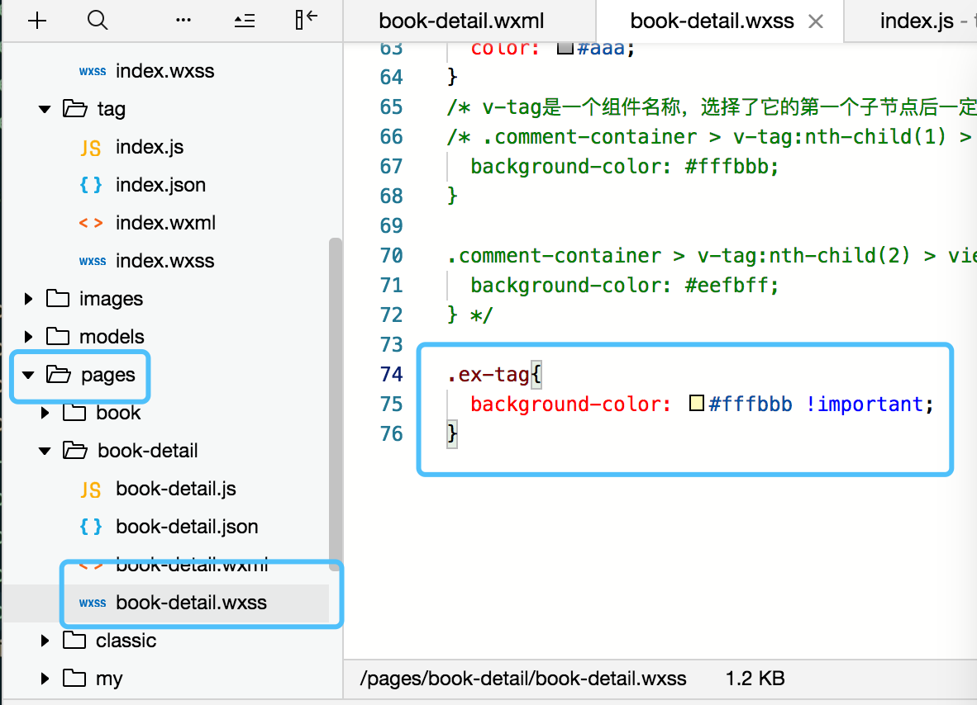Screen dimensions: 977x705
Task: Click line number 70 in gutter
Action: tap(391, 255)
